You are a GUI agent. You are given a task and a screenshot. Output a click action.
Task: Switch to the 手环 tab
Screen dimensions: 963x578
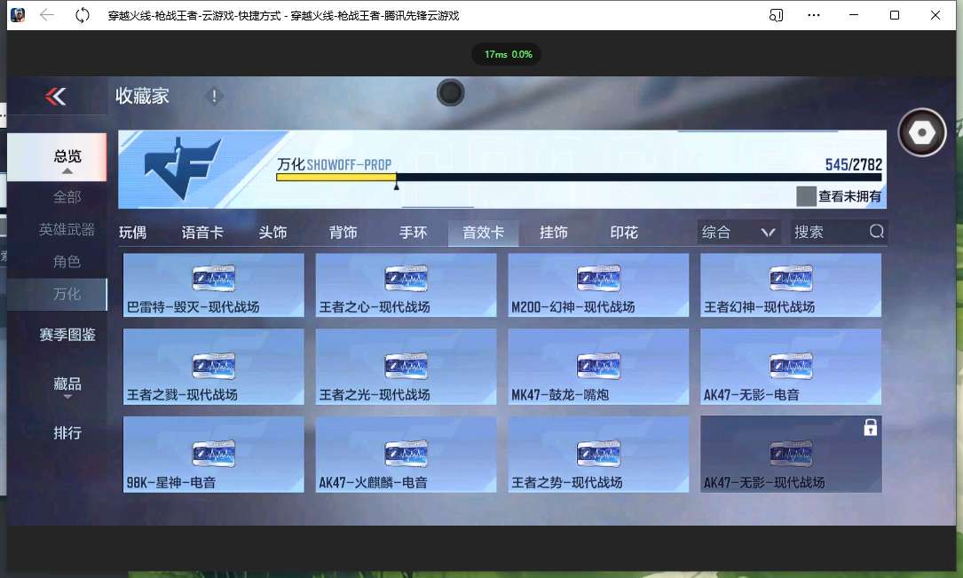point(413,233)
